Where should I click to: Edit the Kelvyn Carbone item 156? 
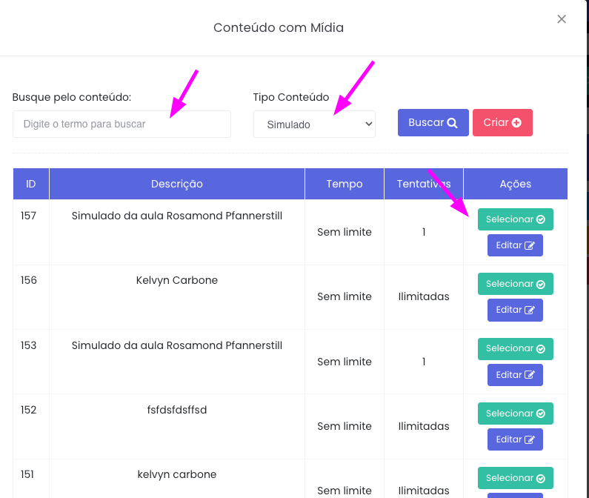click(x=515, y=310)
